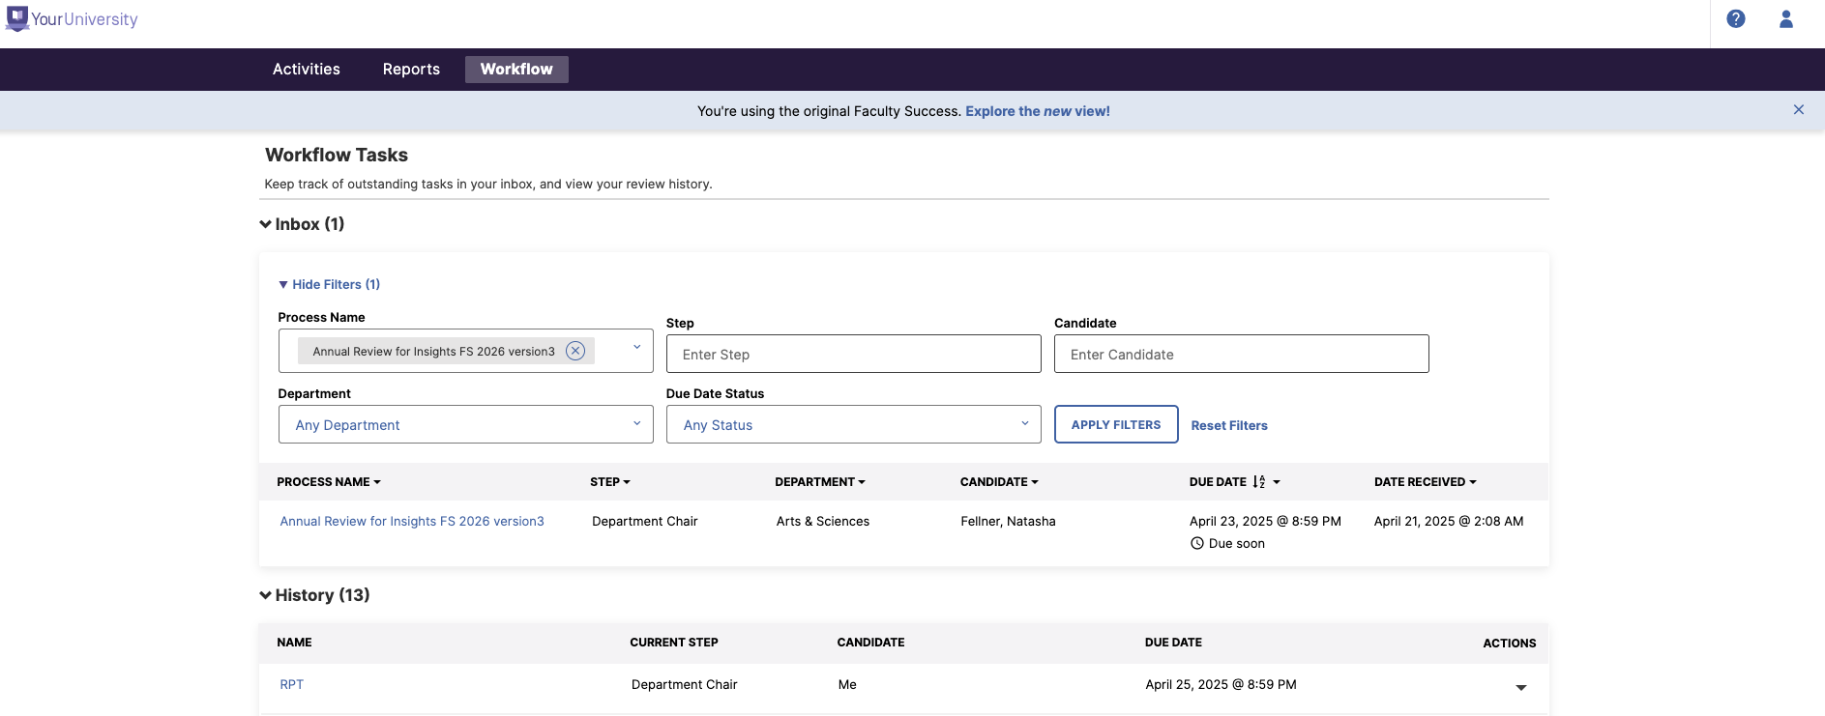The width and height of the screenshot is (1825, 716).
Task: Collapse the Hide Filters (1) toggle
Action: (329, 284)
